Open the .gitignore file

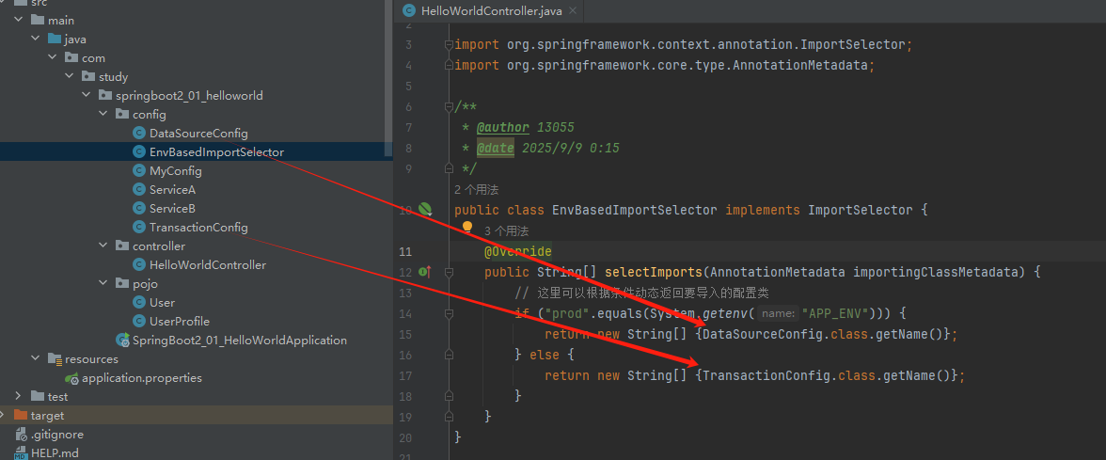pos(56,434)
